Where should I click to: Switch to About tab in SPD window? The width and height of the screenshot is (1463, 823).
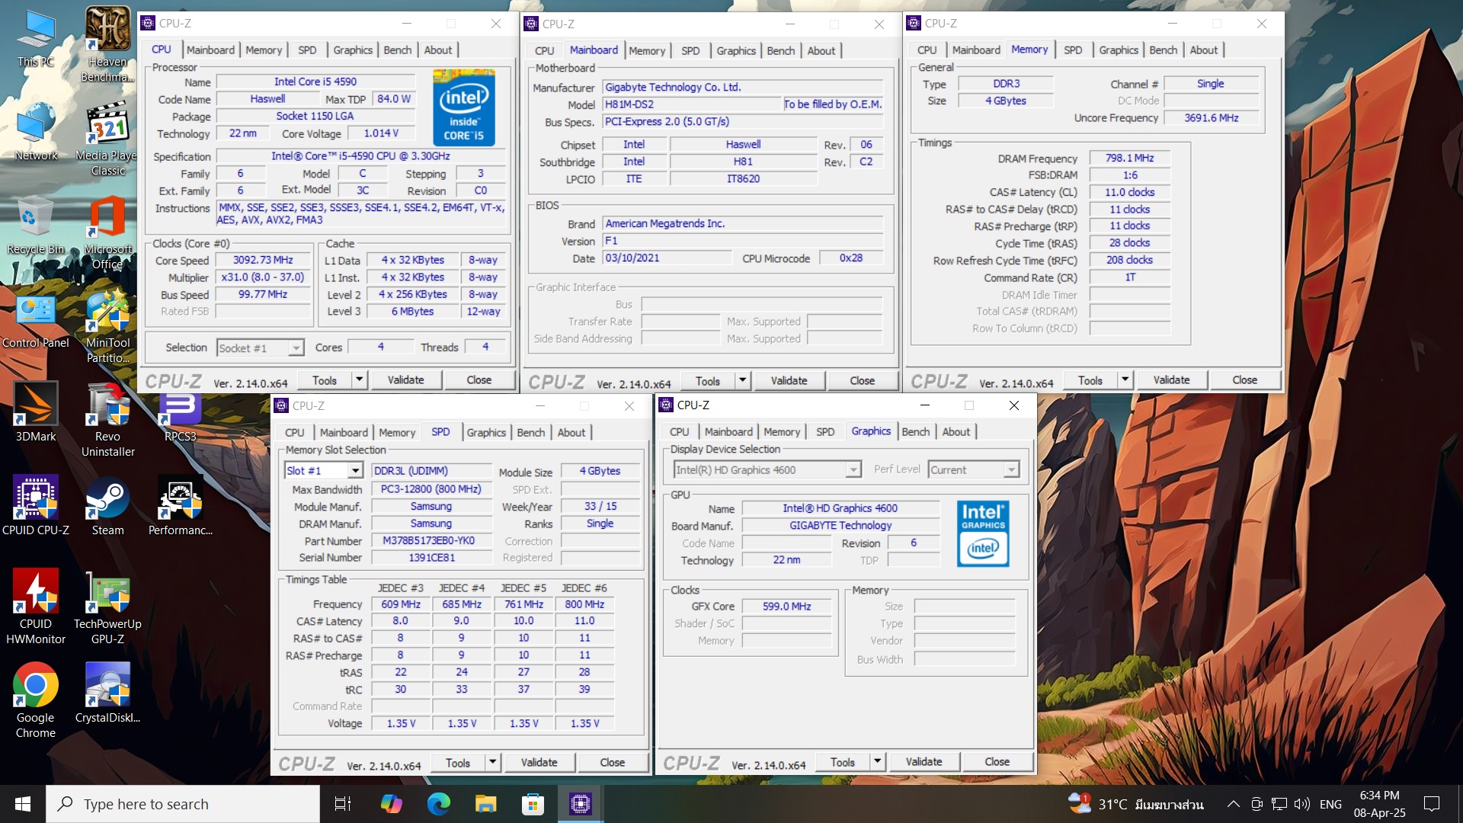tap(571, 433)
